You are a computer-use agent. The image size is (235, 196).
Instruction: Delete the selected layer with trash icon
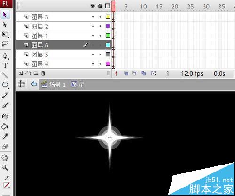coord(43,73)
